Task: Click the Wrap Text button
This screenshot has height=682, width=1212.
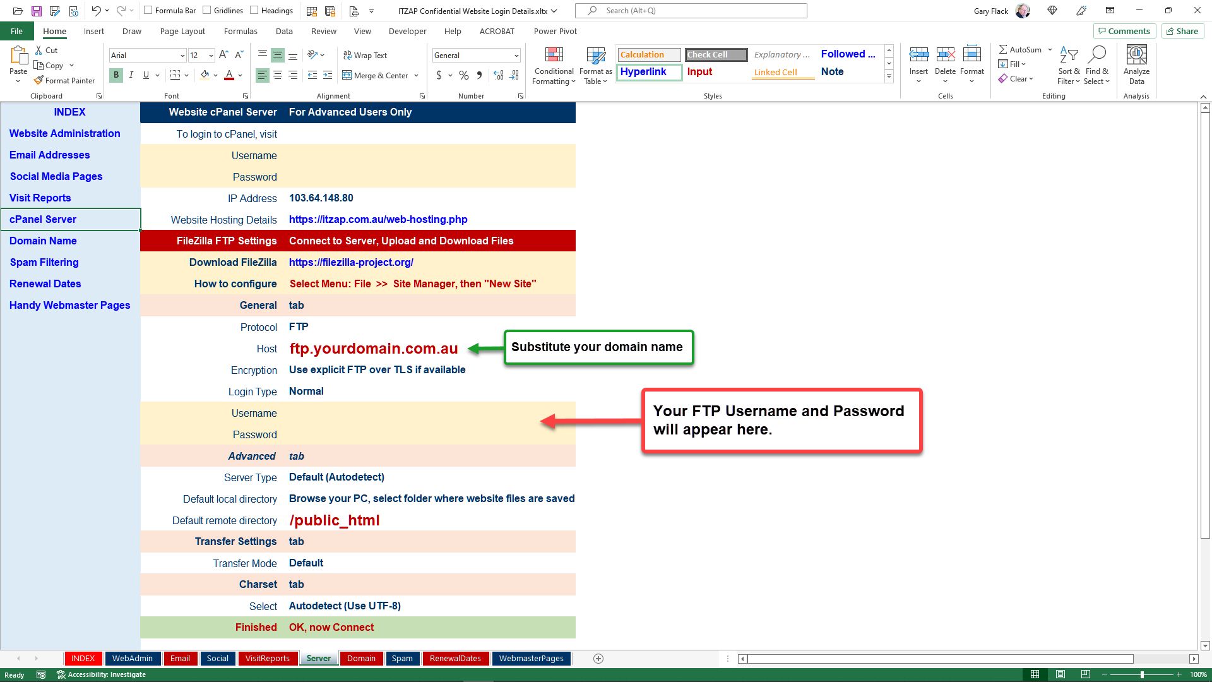Action: pyautogui.click(x=365, y=56)
